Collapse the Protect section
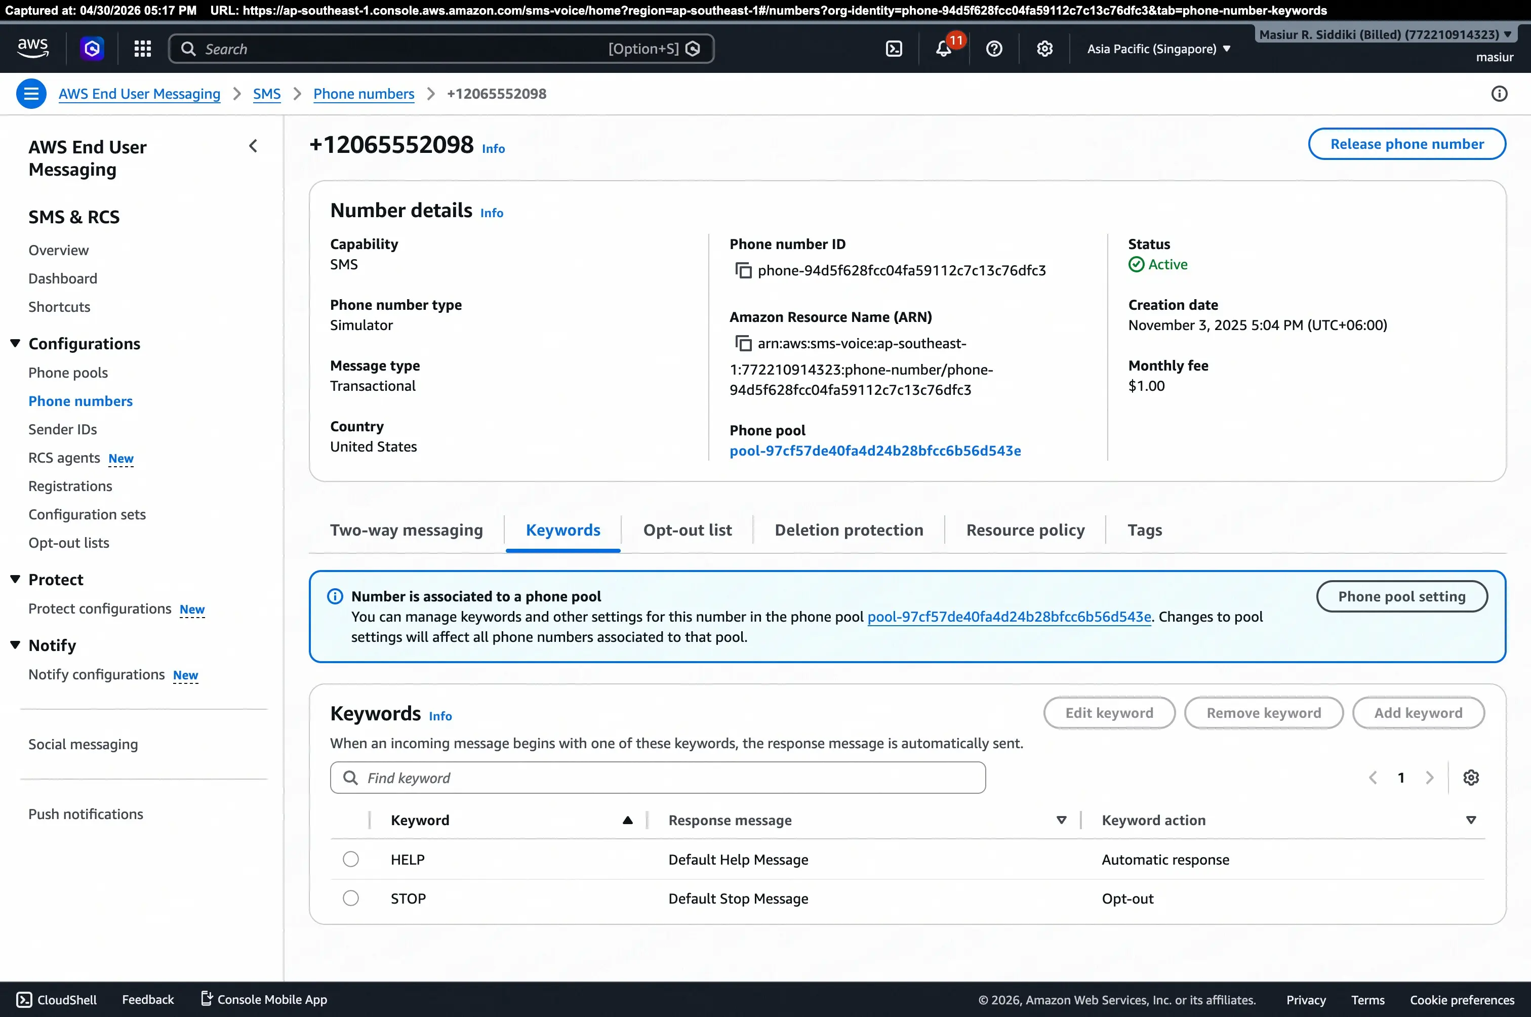This screenshot has width=1531, height=1017. pos(16,579)
